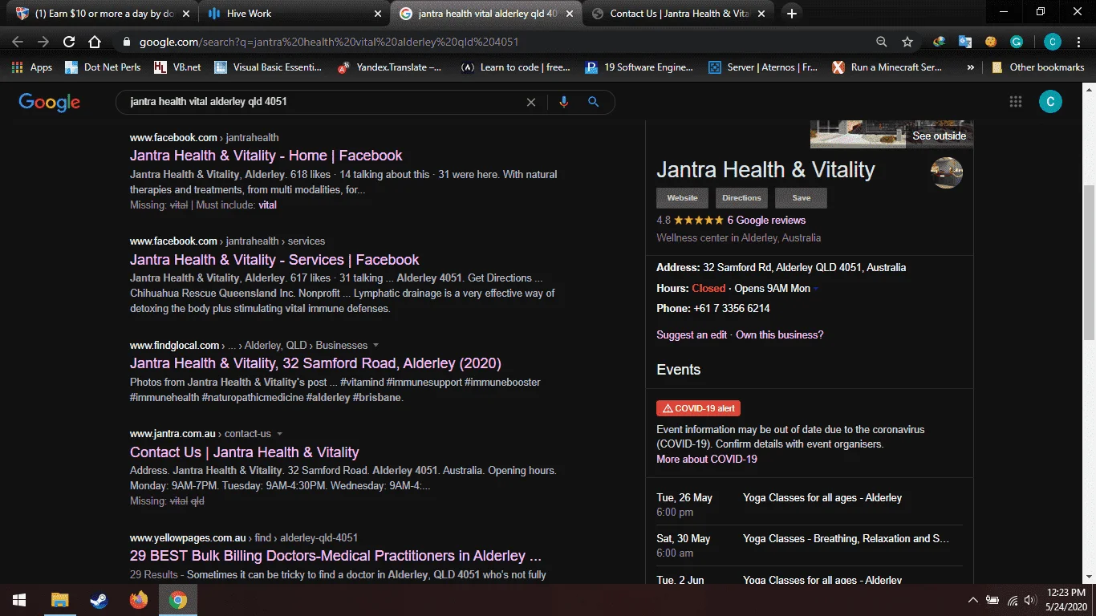Image resolution: width=1096 pixels, height=616 pixels.
Task: Clear the search box with the X icon
Action: coord(530,102)
